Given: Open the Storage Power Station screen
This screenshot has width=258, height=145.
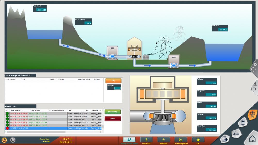Looking at the screenshot, I should [x=129, y=140].
